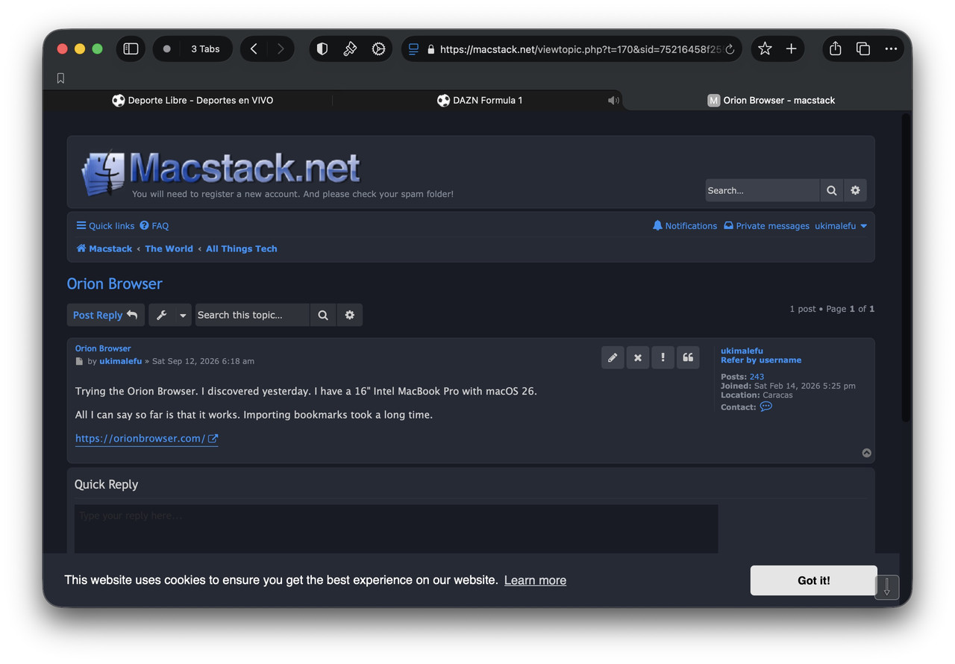Go to Macstack home breadcrumb
This screenshot has width=955, height=664.
coord(104,248)
